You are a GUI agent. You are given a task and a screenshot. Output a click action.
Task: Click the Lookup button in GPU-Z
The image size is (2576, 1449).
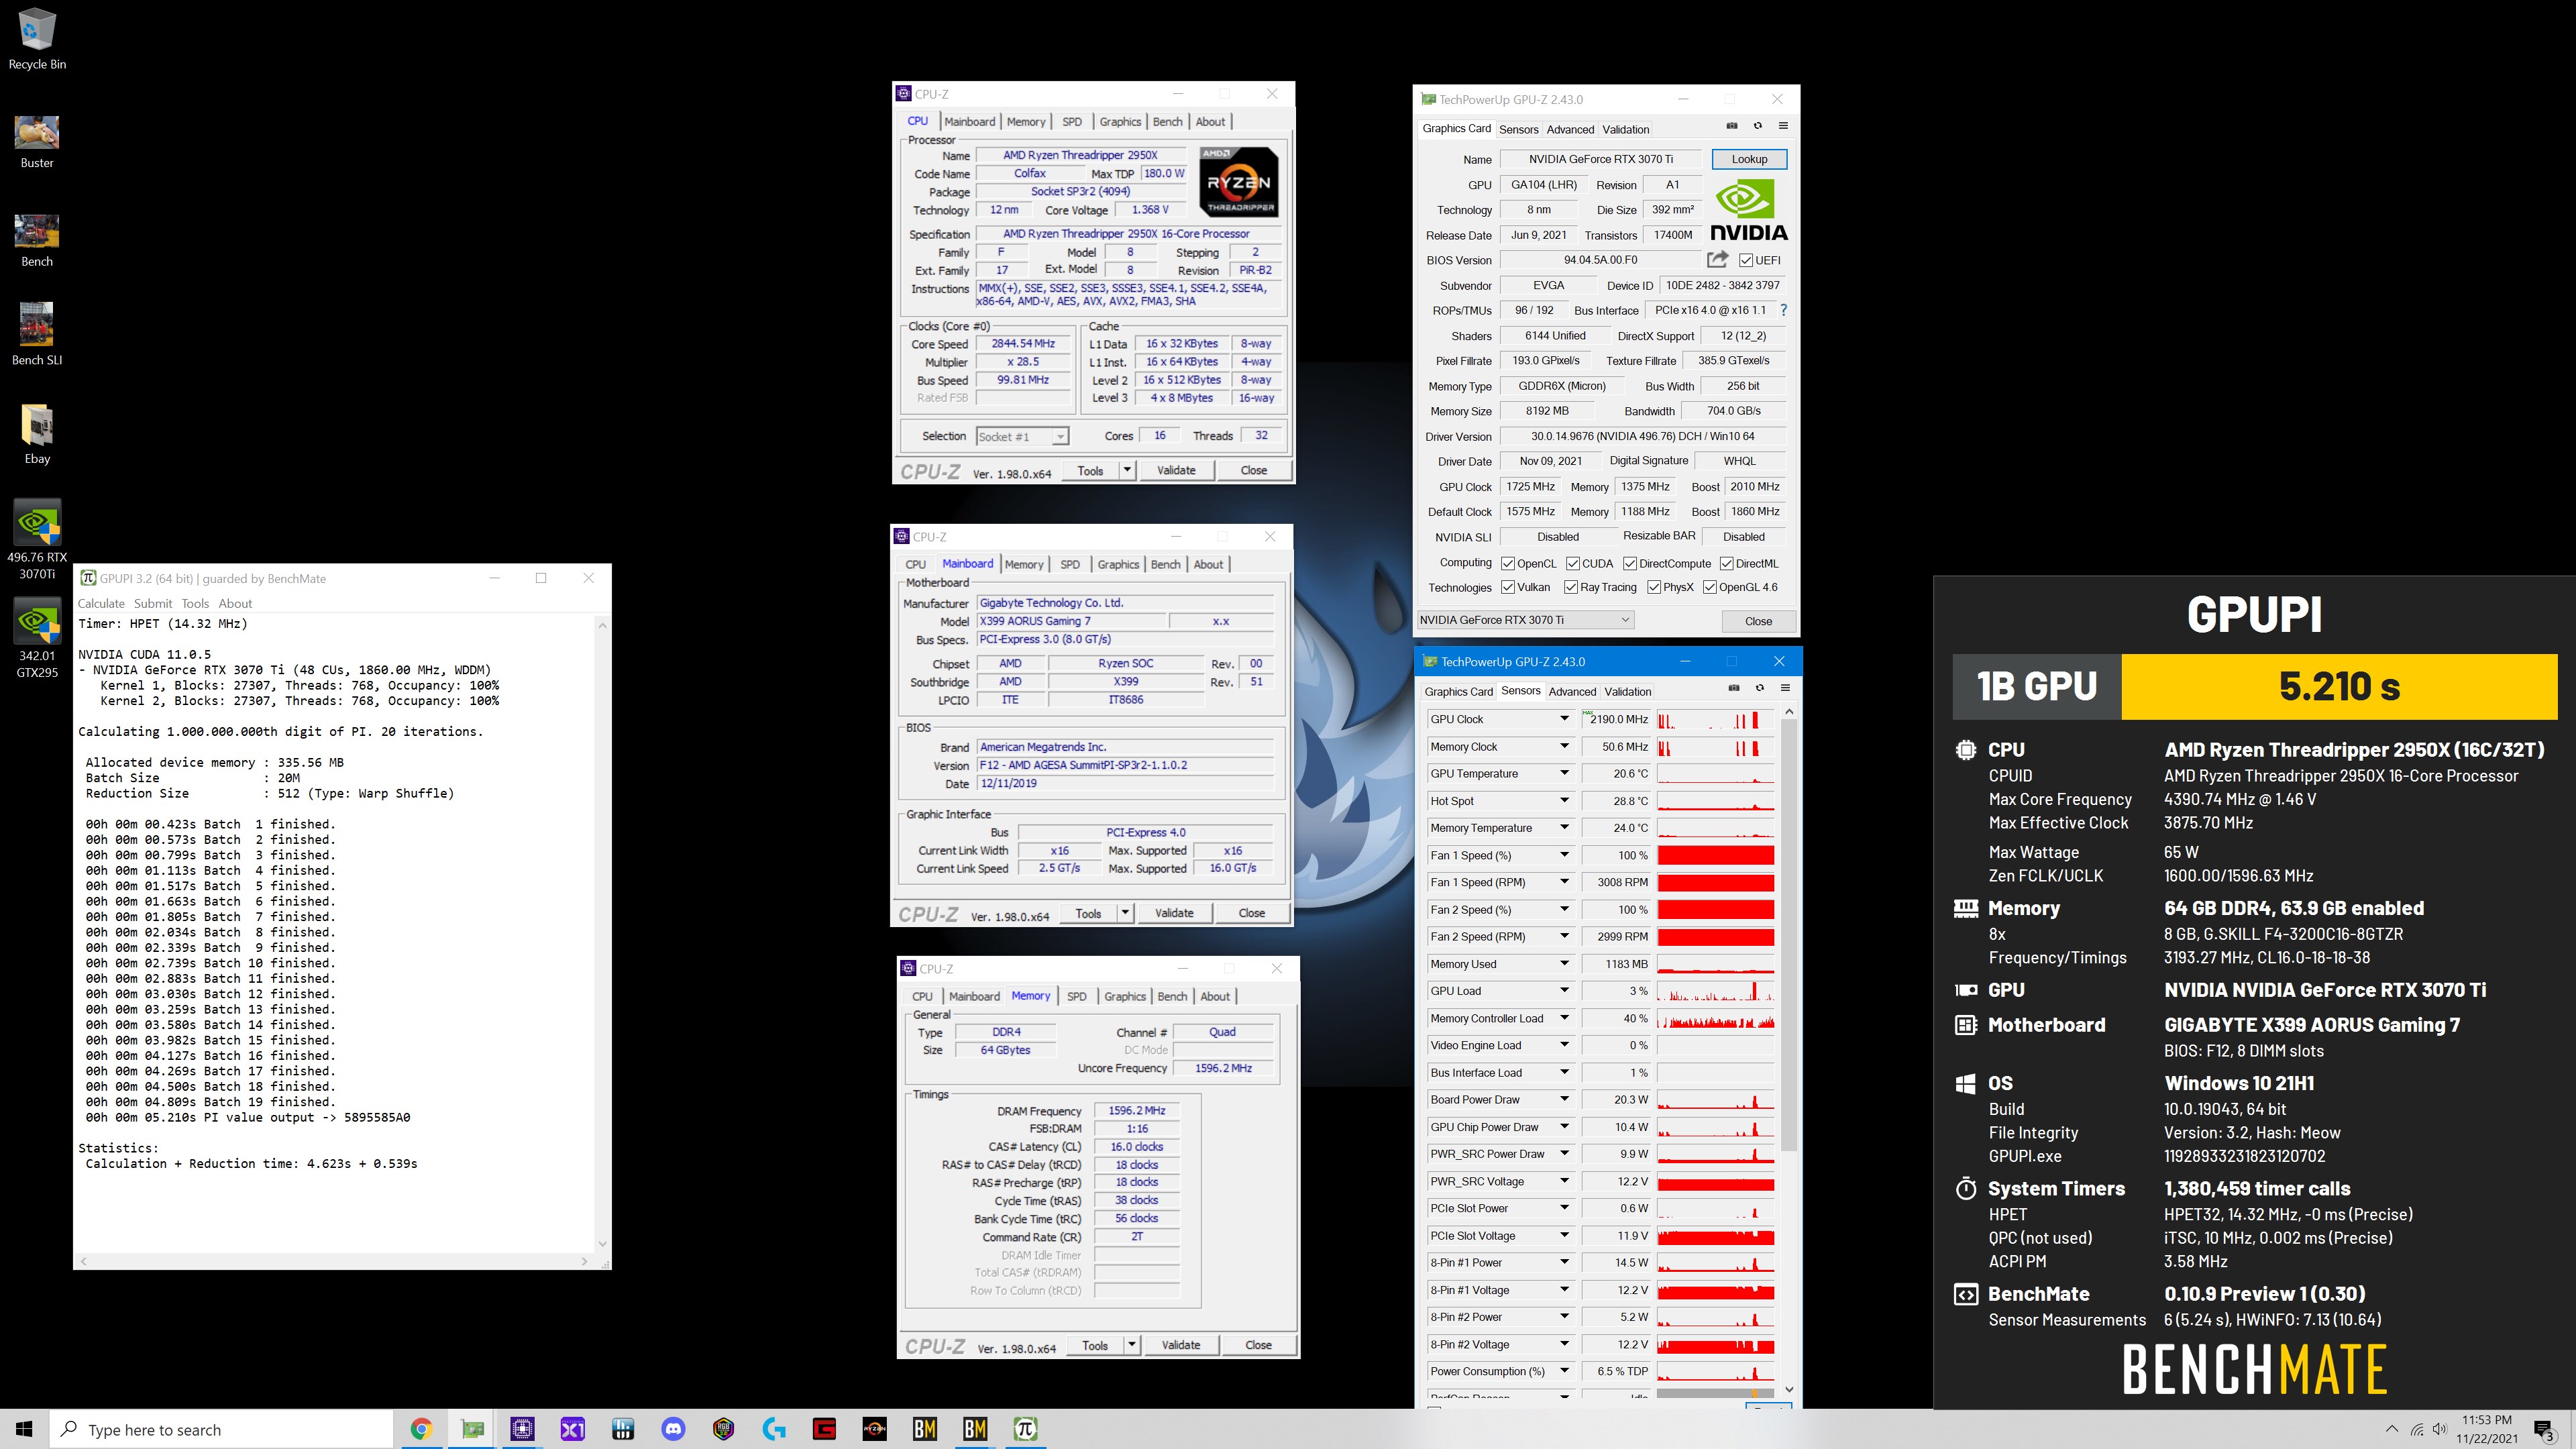tap(1749, 159)
